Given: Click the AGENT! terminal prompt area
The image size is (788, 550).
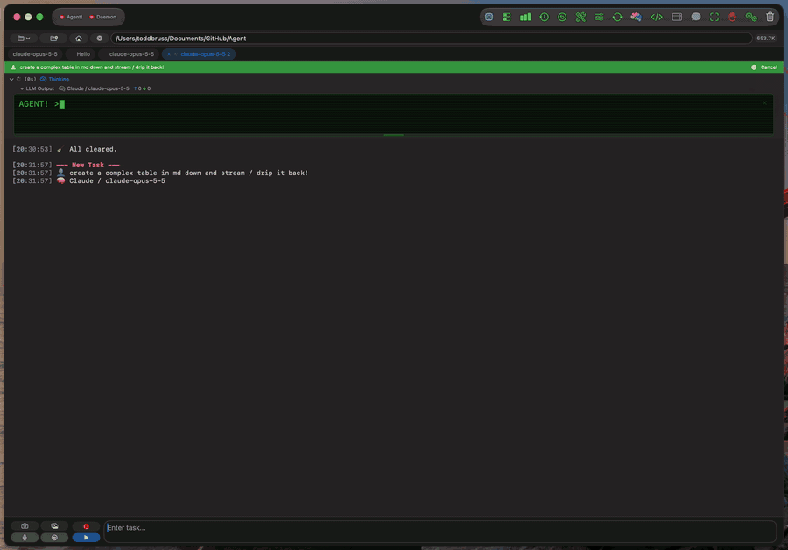Looking at the screenshot, I should click(x=393, y=114).
